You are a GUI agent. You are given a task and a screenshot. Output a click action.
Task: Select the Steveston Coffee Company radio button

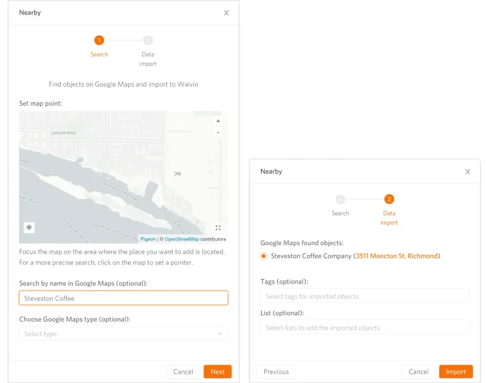tap(264, 256)
